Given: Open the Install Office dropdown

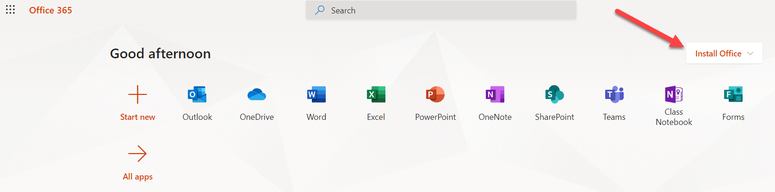Looking at the screenshot, I should point(724,54).
